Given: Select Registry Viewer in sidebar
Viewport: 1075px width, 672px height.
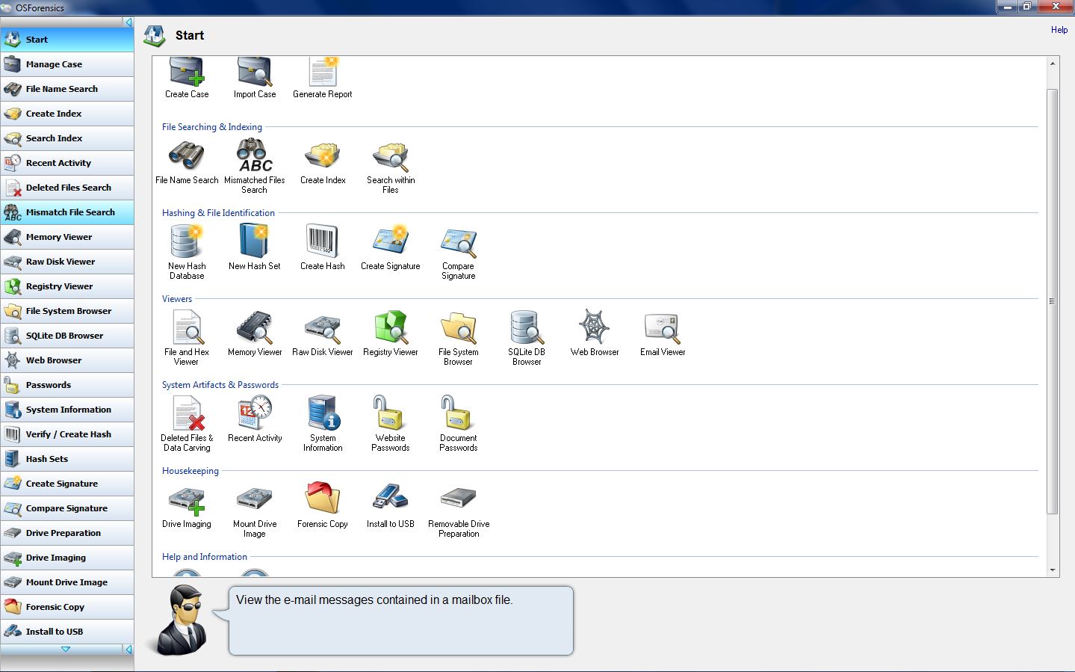Looking at the screenshot, I should click(x=67, y=286).
